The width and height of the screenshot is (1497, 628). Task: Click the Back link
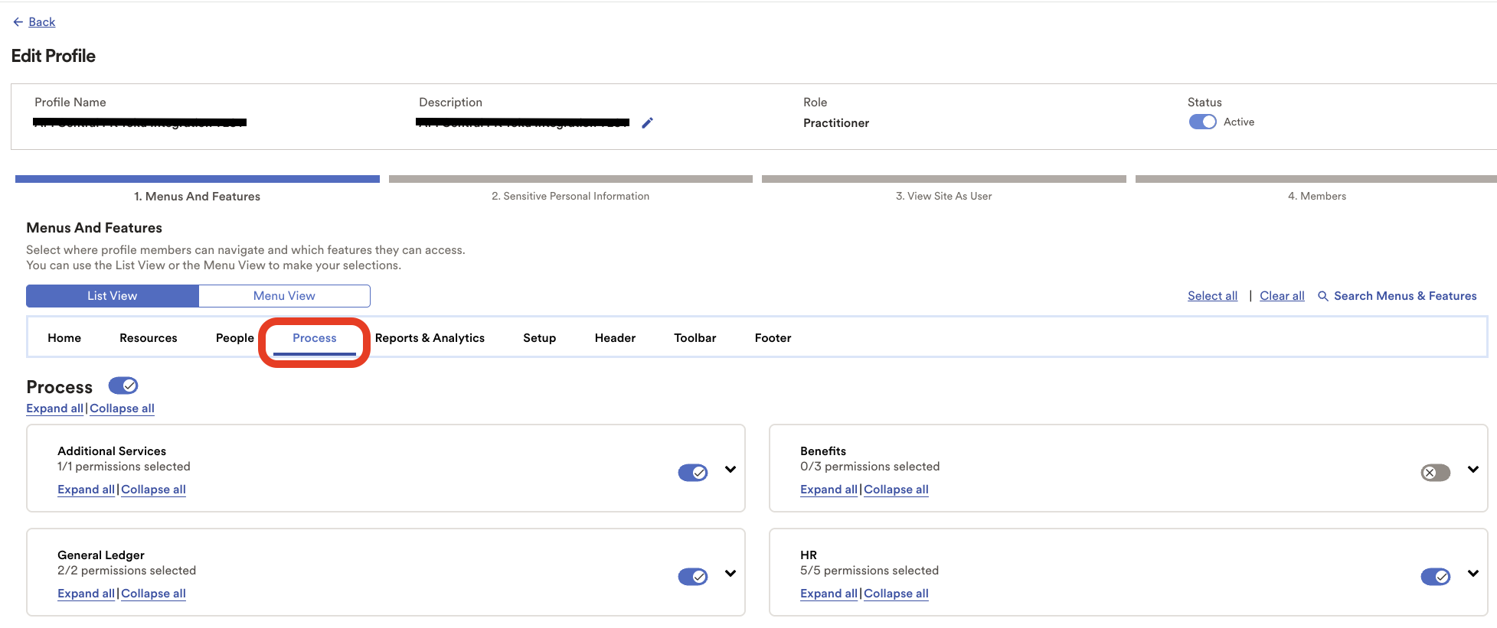coord(42,22)
